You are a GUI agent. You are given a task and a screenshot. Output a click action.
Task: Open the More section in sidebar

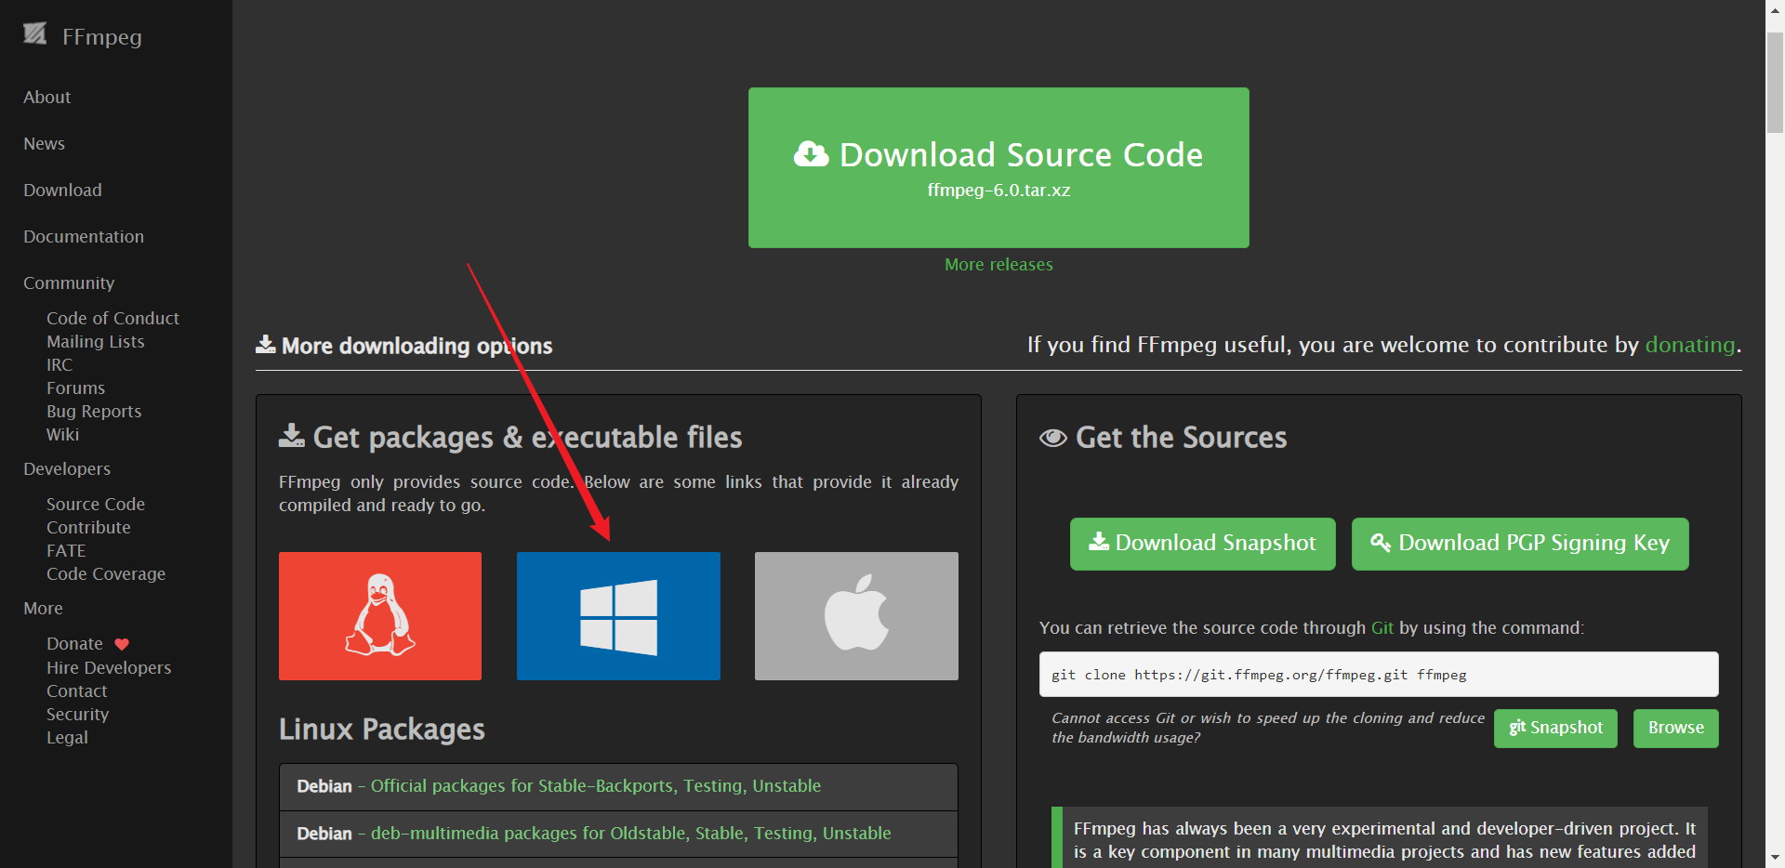[43, 609]
